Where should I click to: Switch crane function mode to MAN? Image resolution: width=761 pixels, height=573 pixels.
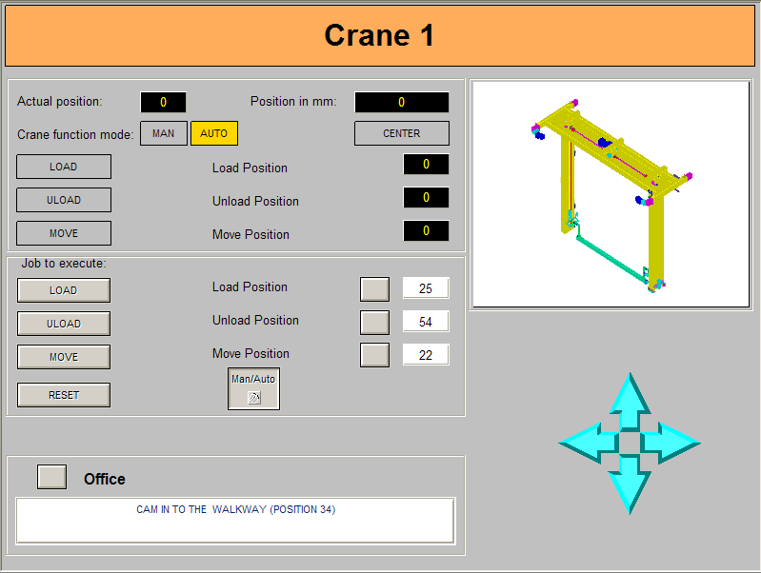164,133
